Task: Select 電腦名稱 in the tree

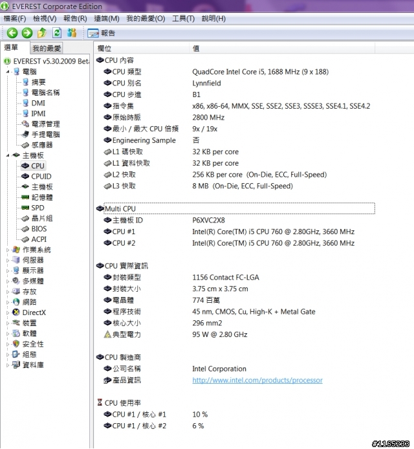Action: click(45, 93)
